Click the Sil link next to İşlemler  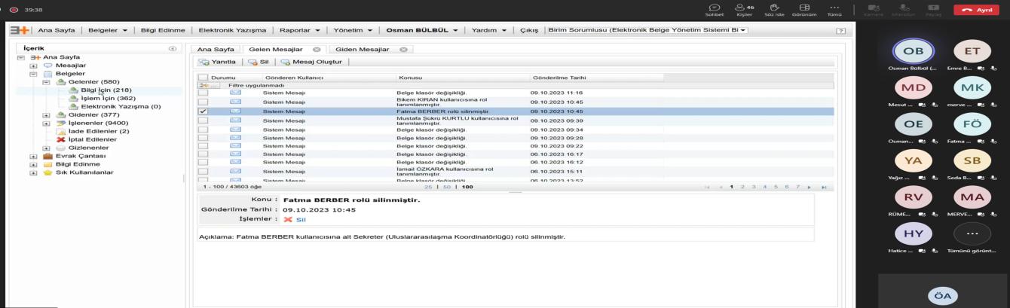coord(301,219)
